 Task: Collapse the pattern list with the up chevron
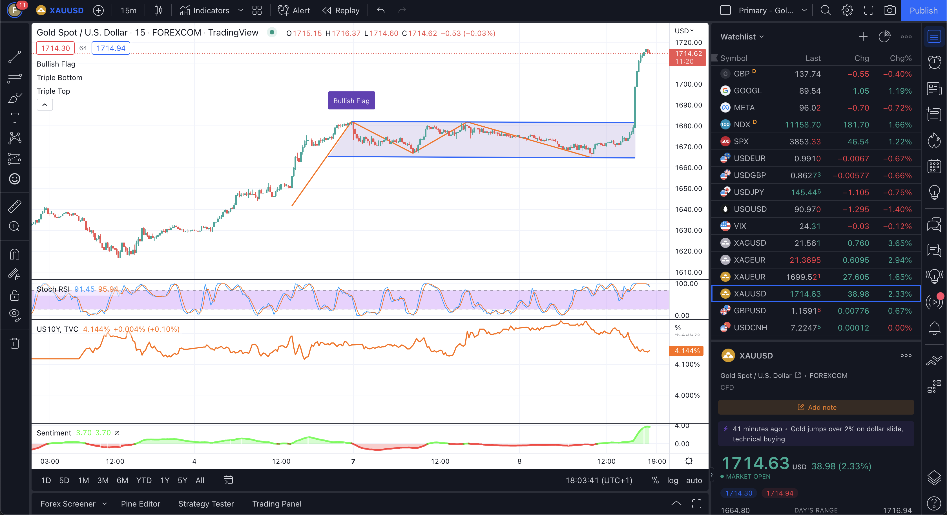point(45,104)
